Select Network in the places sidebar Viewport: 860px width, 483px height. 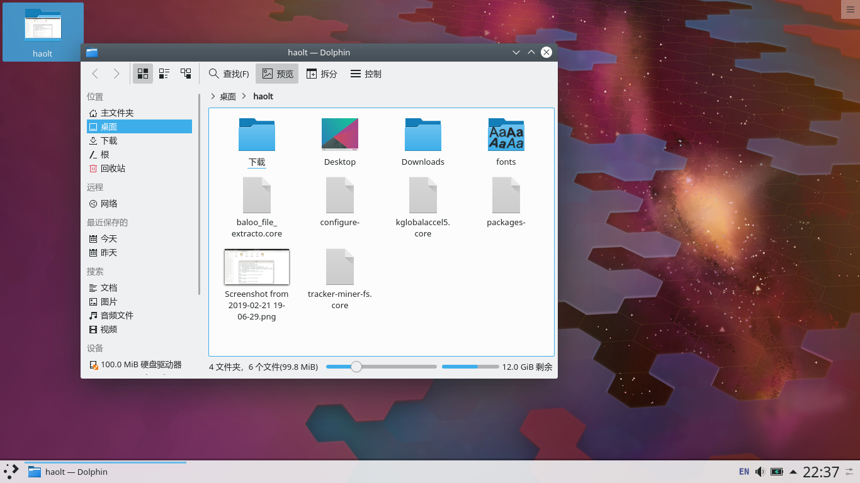pyautogui.click(x=108, y=204)
